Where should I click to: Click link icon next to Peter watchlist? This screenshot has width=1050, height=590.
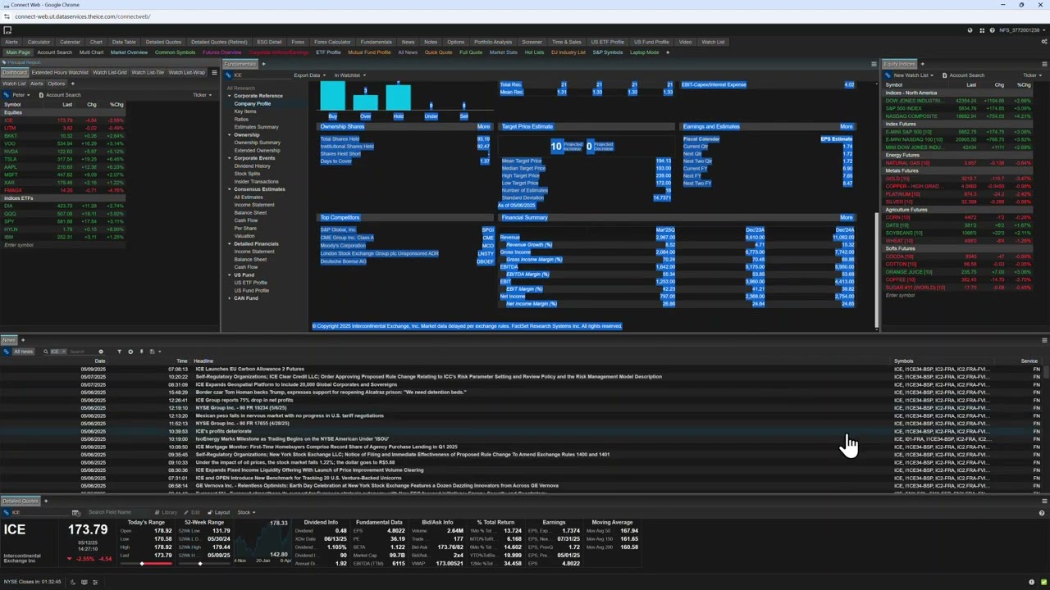pyautogui.click(x=5, y=95)
